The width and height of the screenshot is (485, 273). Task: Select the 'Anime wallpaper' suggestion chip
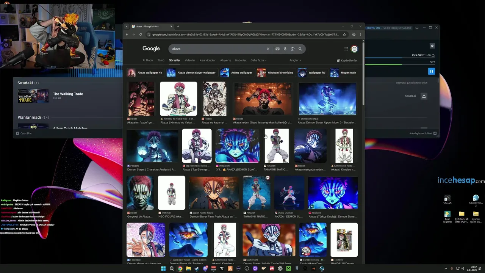pos(237,73)
